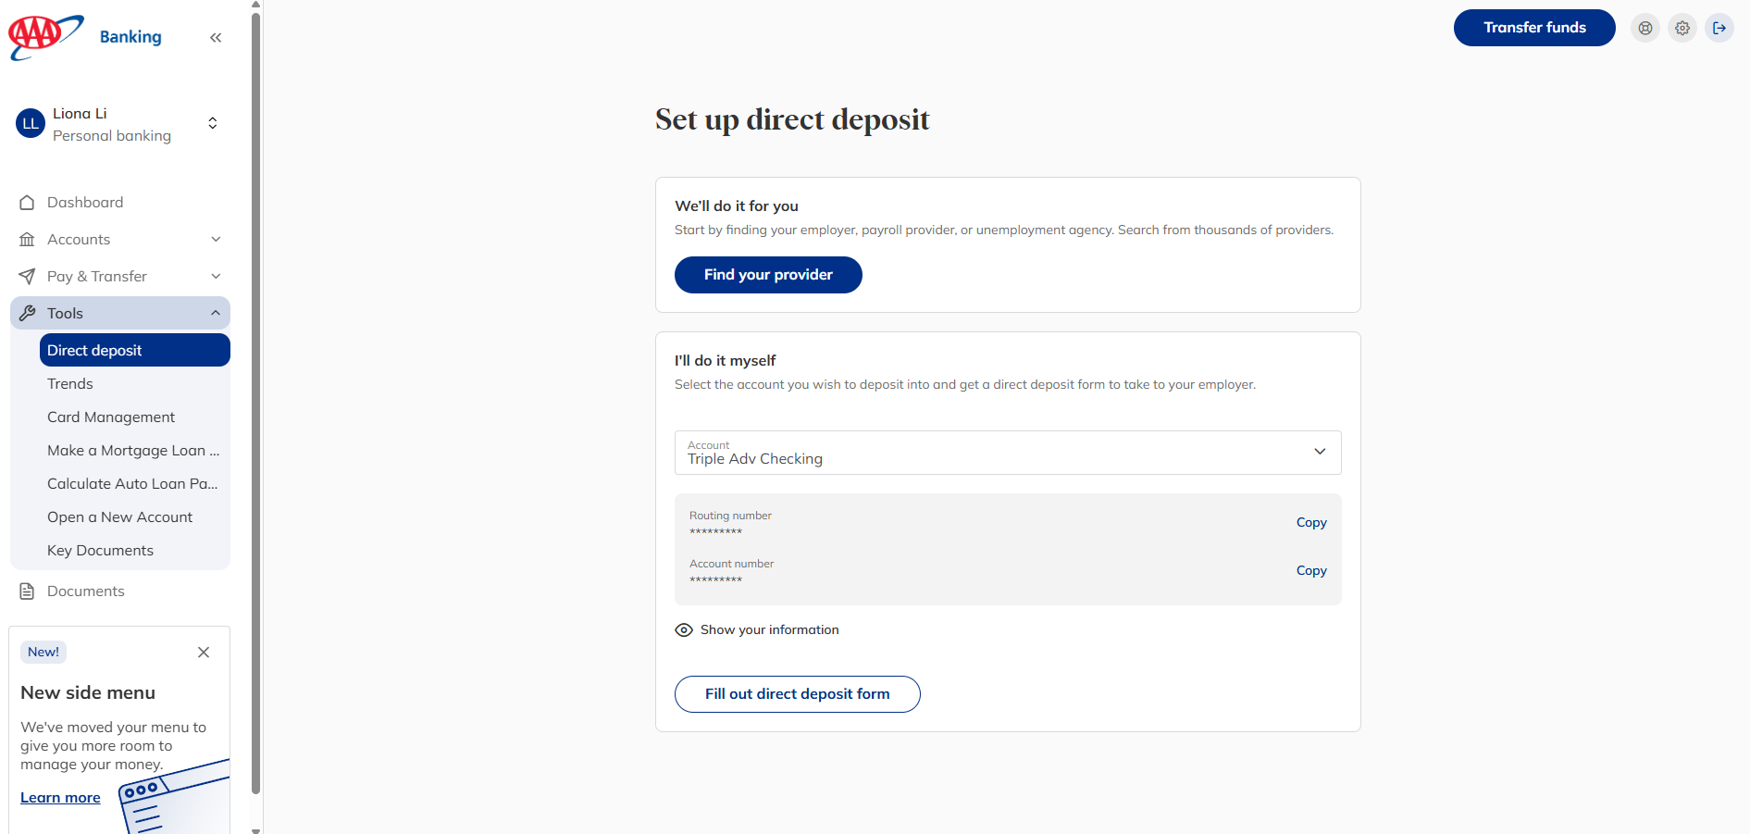This screenshot has height=834, width=1750.
Task: Click the masked routing number value
Action: click(x=715, y=532)
